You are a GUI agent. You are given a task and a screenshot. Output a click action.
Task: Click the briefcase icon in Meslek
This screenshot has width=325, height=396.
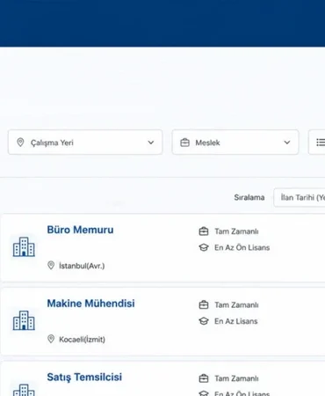click(184, 143)
